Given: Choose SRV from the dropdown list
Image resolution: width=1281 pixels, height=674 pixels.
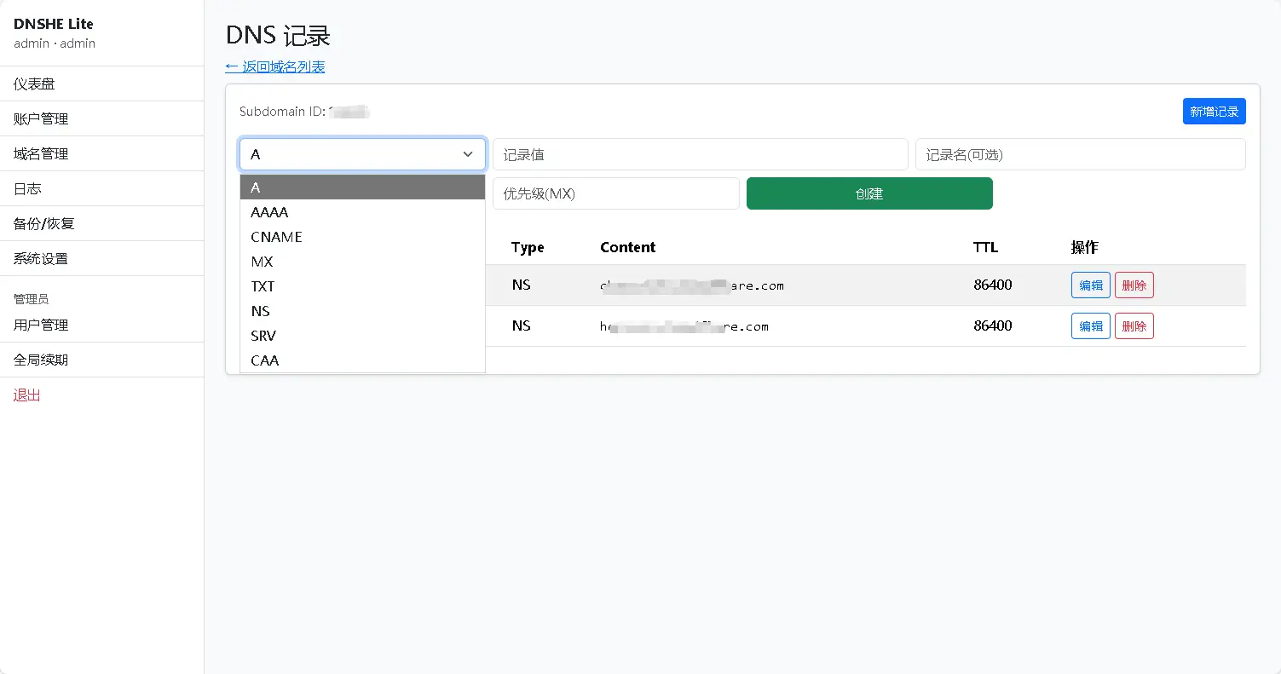Looking at the screenshot, I should pos(263,336).
